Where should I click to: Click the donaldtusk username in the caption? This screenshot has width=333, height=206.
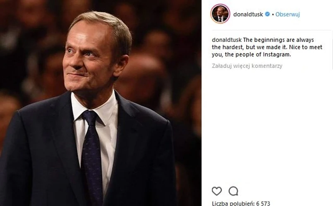[226, 40]
